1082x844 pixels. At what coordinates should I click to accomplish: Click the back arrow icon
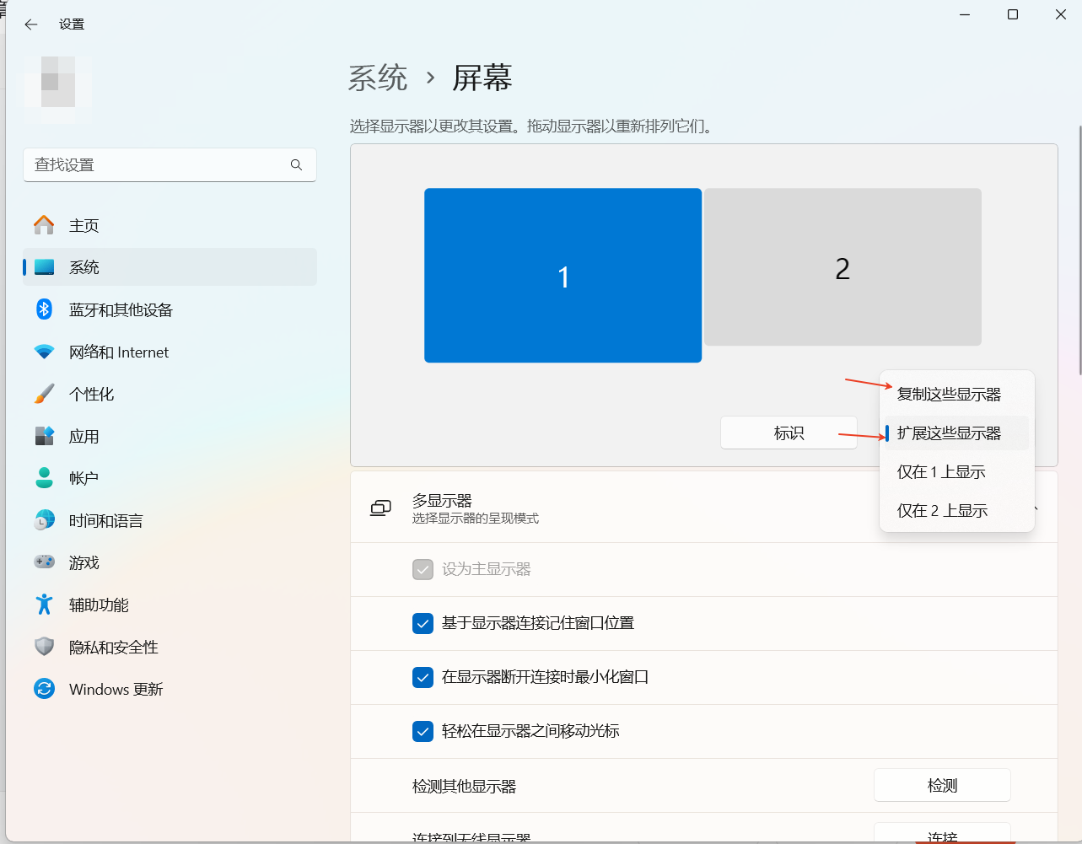(31, 24)
